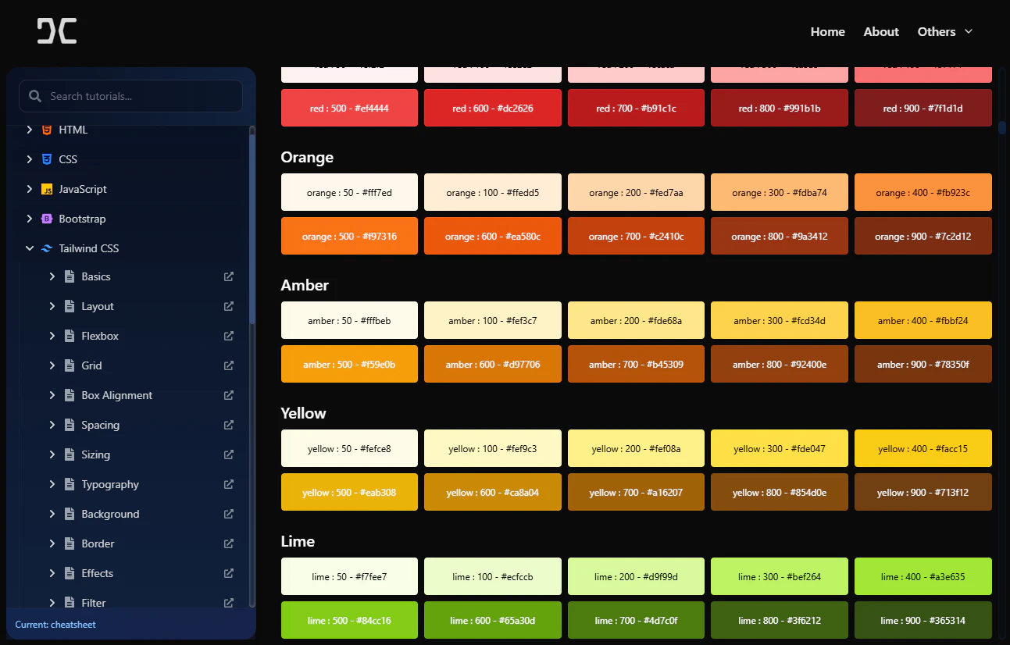1010x645 pixels.
Task: Open Flexbox via its external-link icon
Action: pos(228,336)
